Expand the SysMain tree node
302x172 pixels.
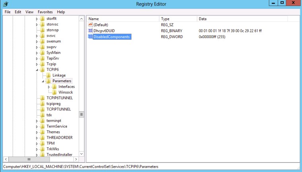click(37, 53)
